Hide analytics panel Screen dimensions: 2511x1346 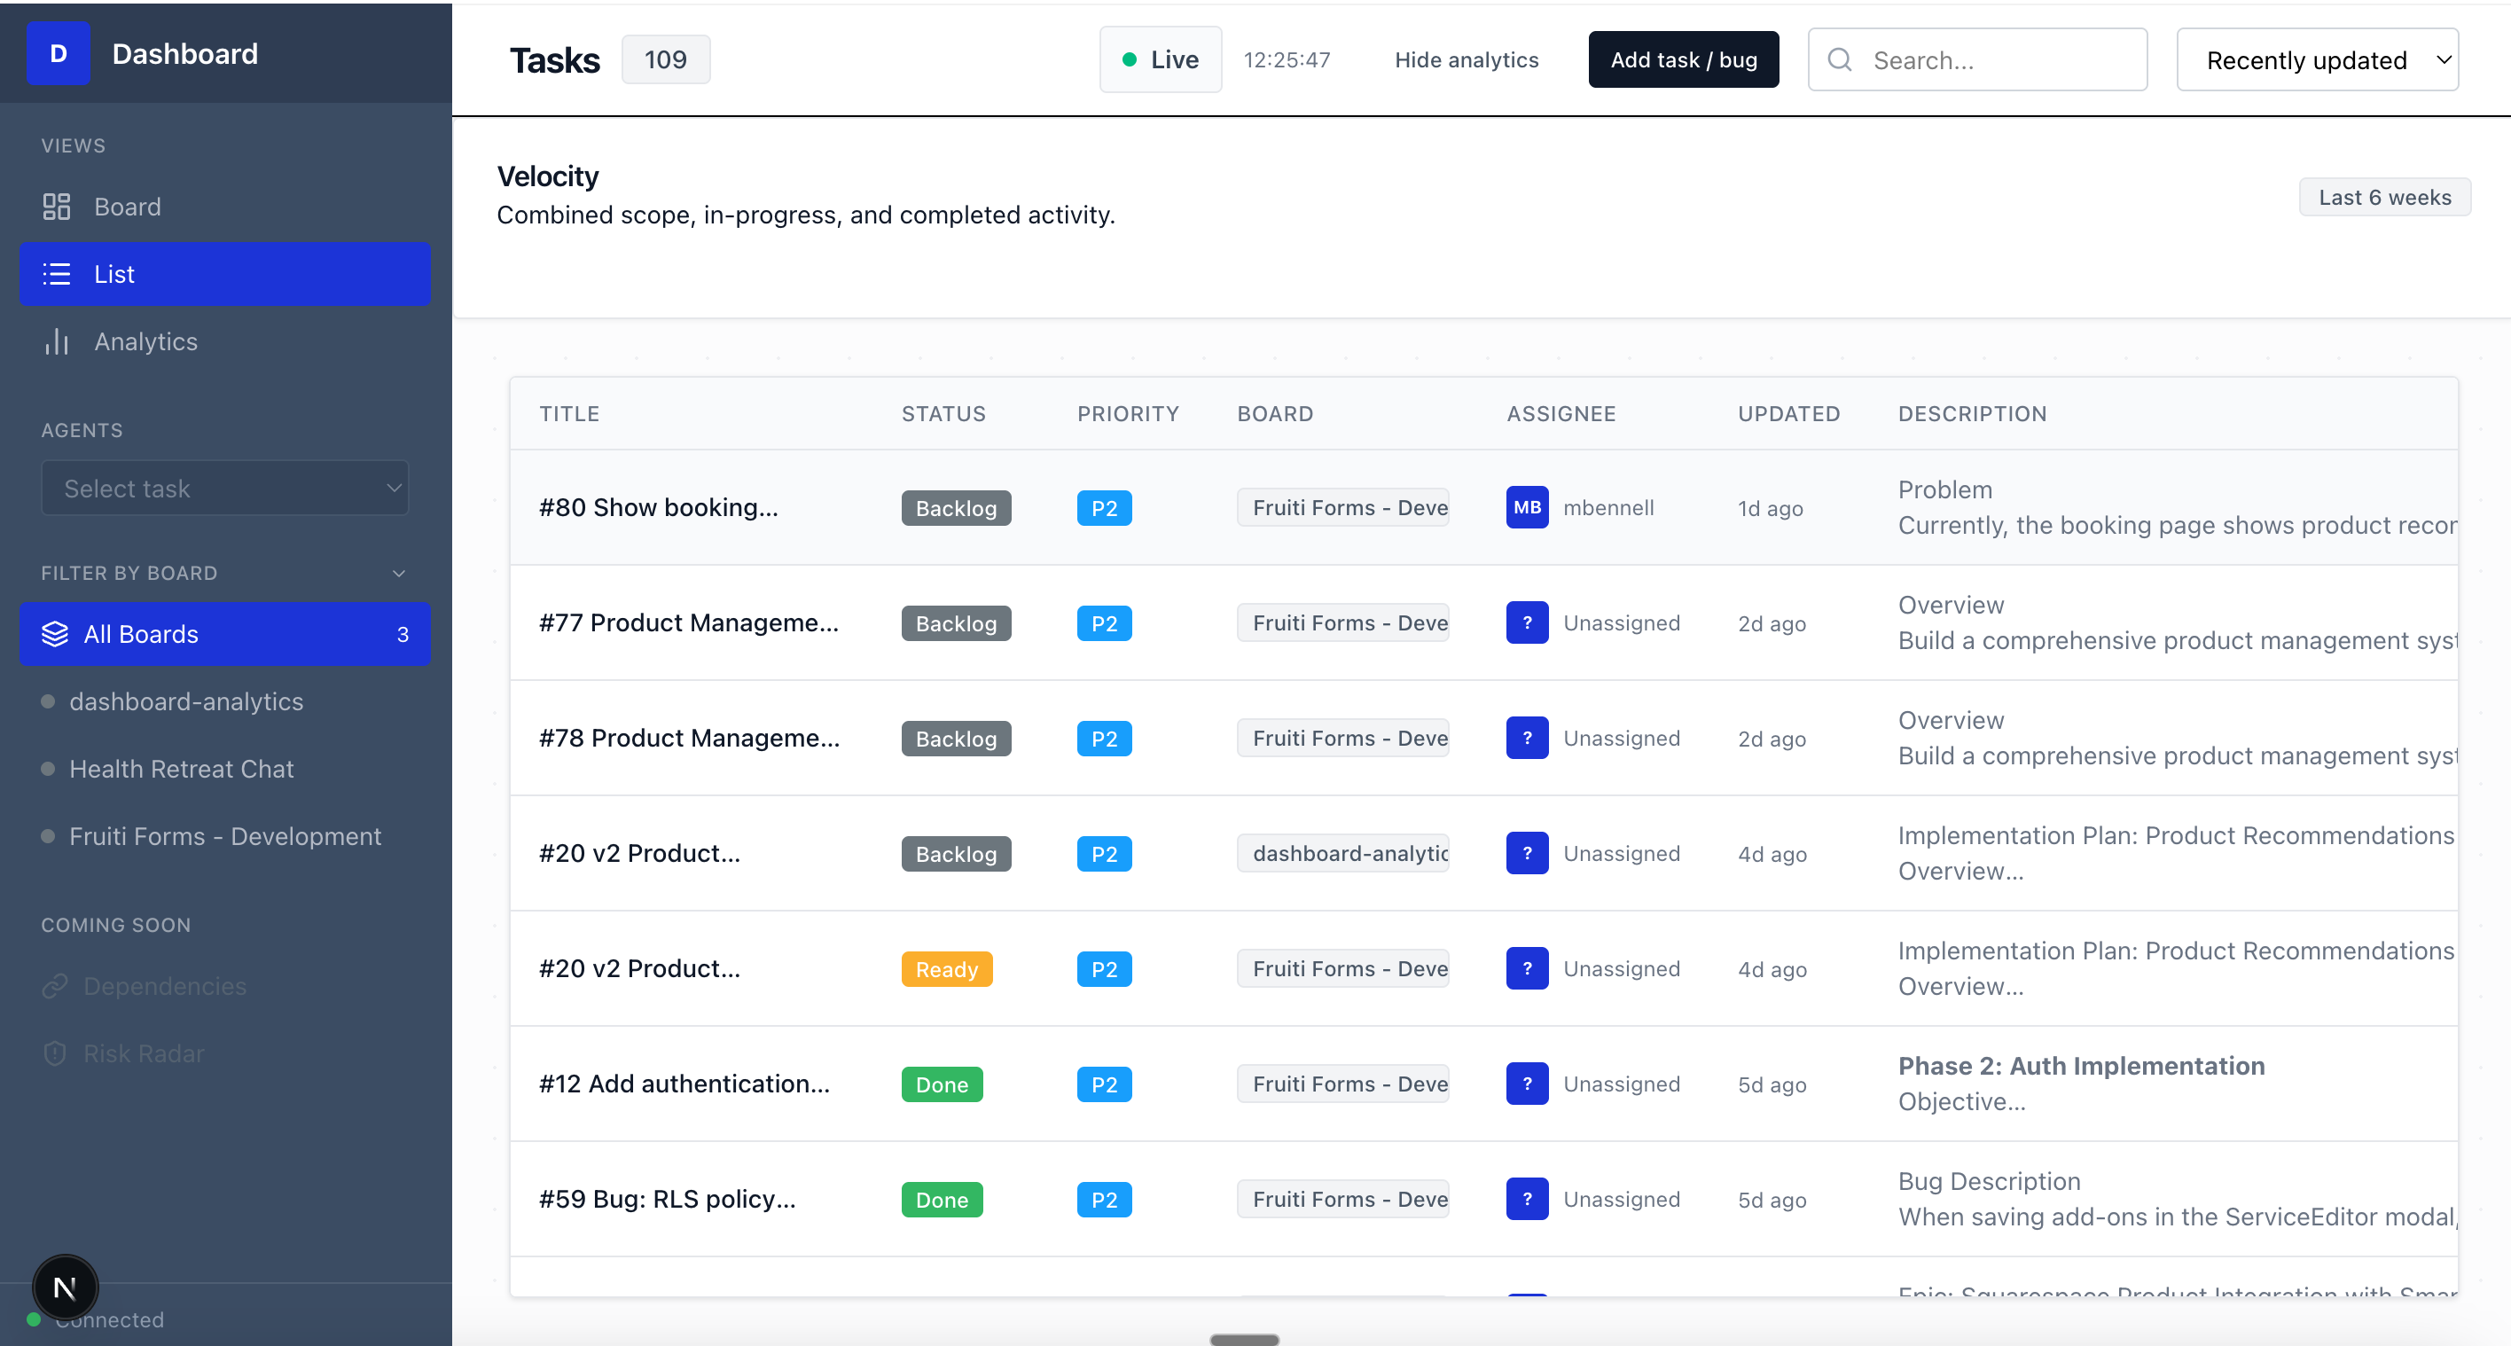pos(1466,59)
